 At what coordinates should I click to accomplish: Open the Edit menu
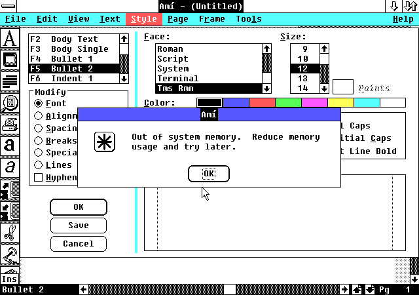(x=47, y=19)
